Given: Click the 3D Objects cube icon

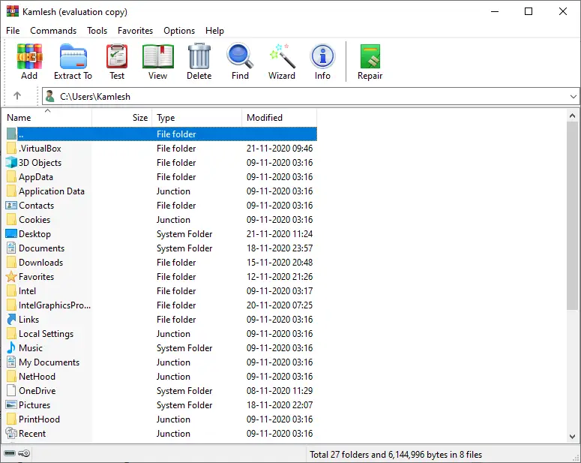Looking at the screenshot, I should pyautogui.click(x=11, y=163).
